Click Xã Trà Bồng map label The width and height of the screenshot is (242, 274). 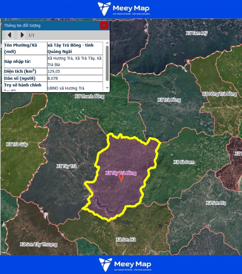pyautogui.click(x=169, y=100)
